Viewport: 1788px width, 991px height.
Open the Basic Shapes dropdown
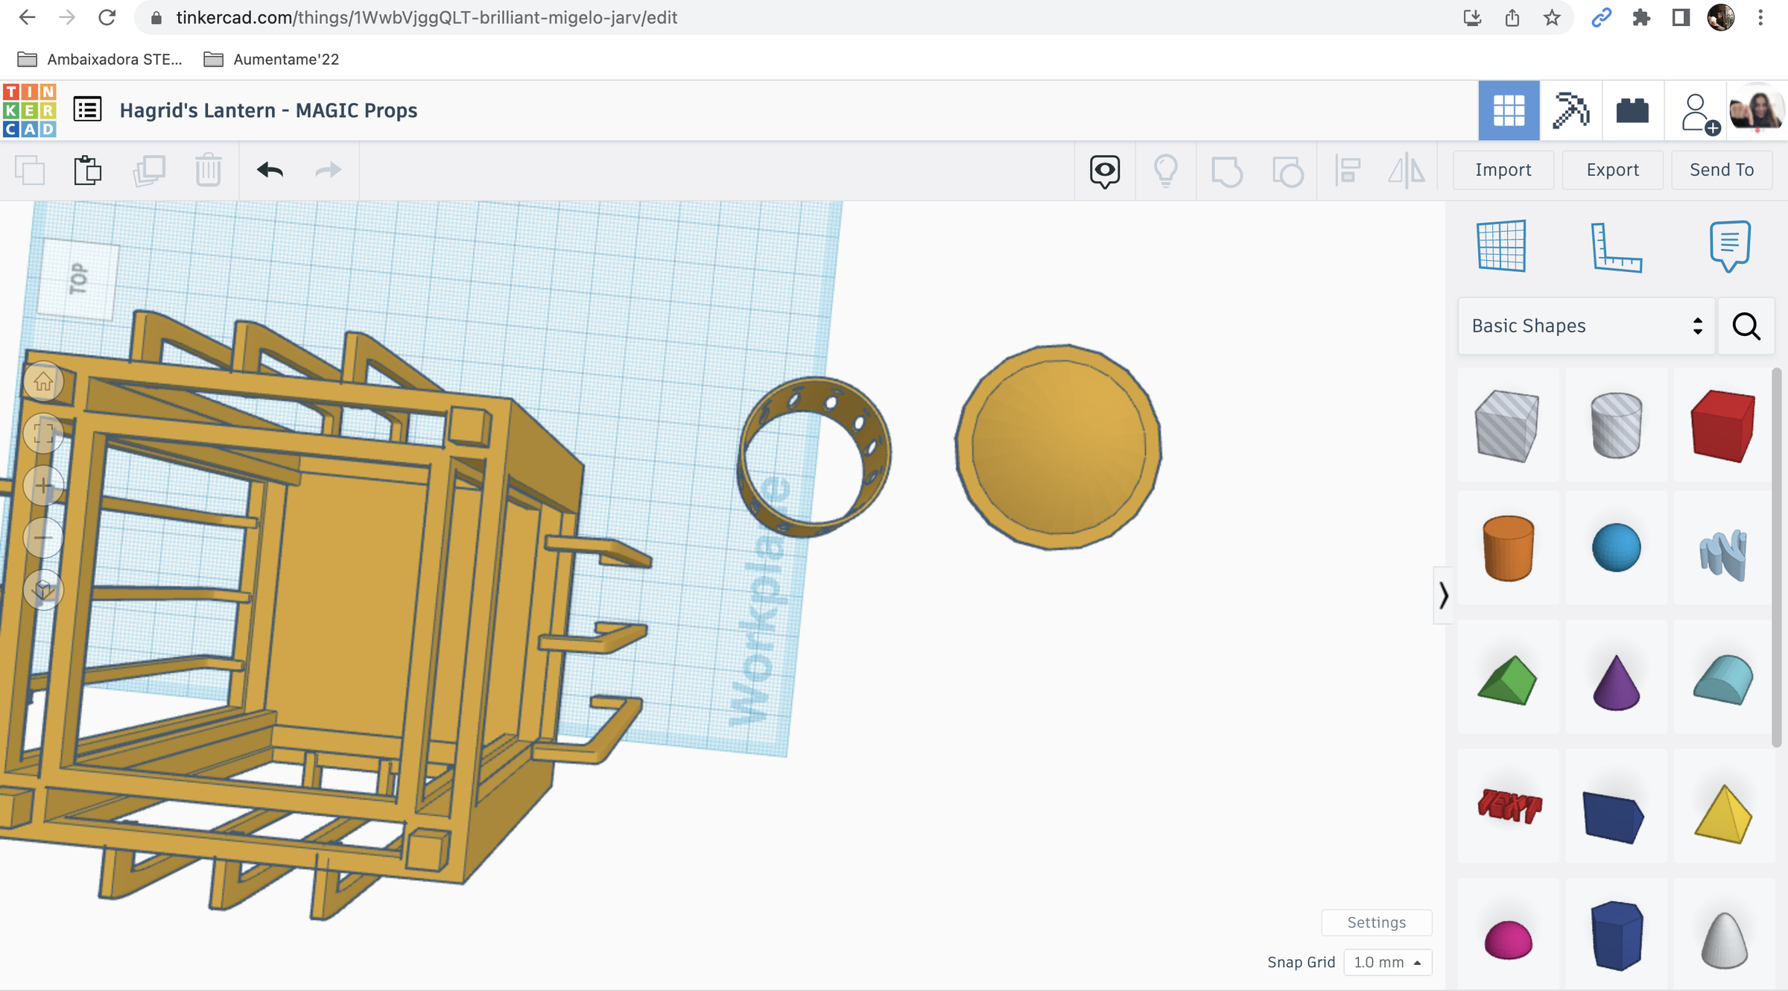1584,326
